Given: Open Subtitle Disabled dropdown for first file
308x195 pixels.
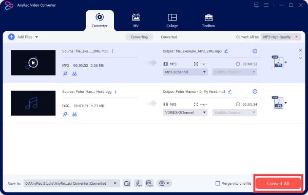Looking at the screenshot, I should (235, 72).
